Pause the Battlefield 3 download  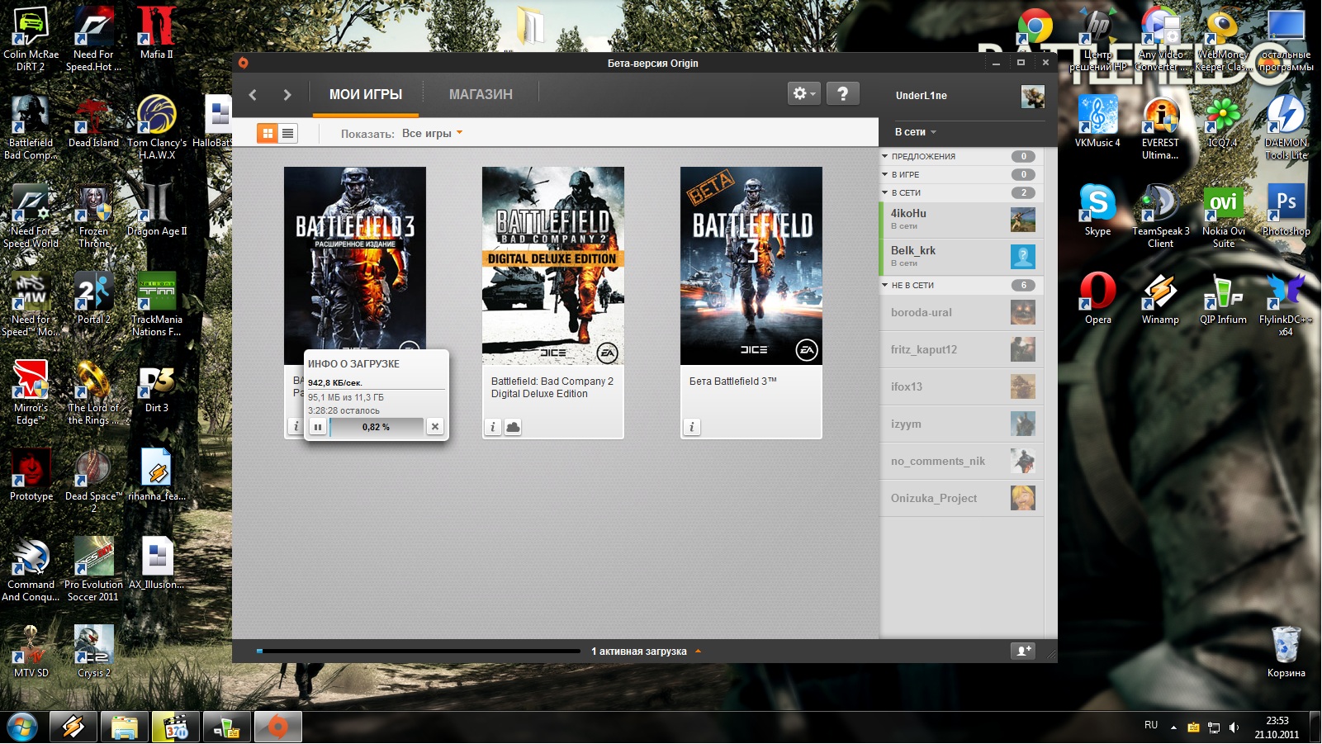(x=318, y=427)
